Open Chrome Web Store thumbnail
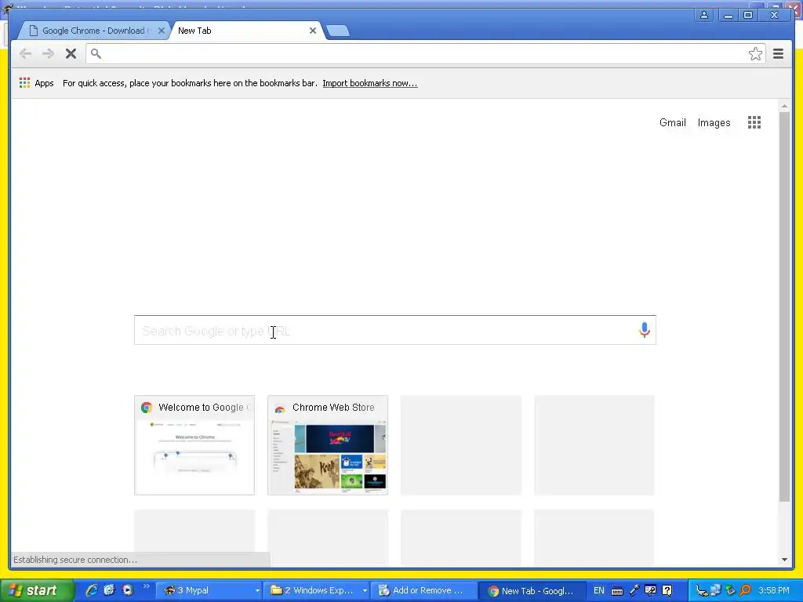The image size is (803, 602). [328, 445]
